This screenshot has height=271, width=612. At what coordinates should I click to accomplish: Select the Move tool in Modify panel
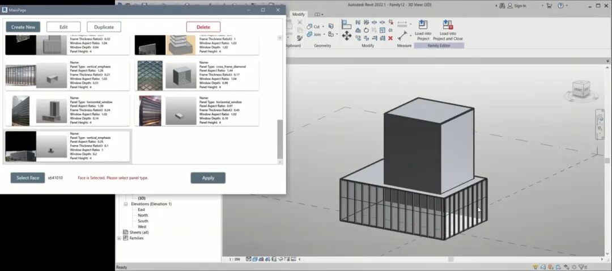click(346, 35)
